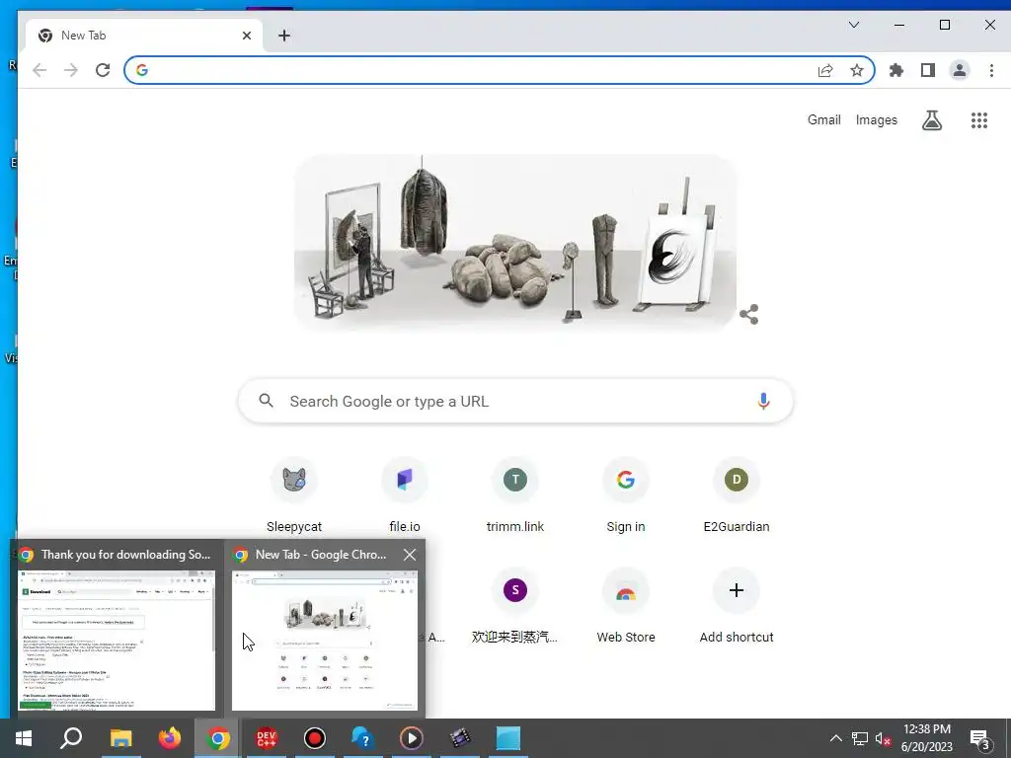Open the Chrome profile avatar
This screenshot has width=1011, height=758.
960,70
